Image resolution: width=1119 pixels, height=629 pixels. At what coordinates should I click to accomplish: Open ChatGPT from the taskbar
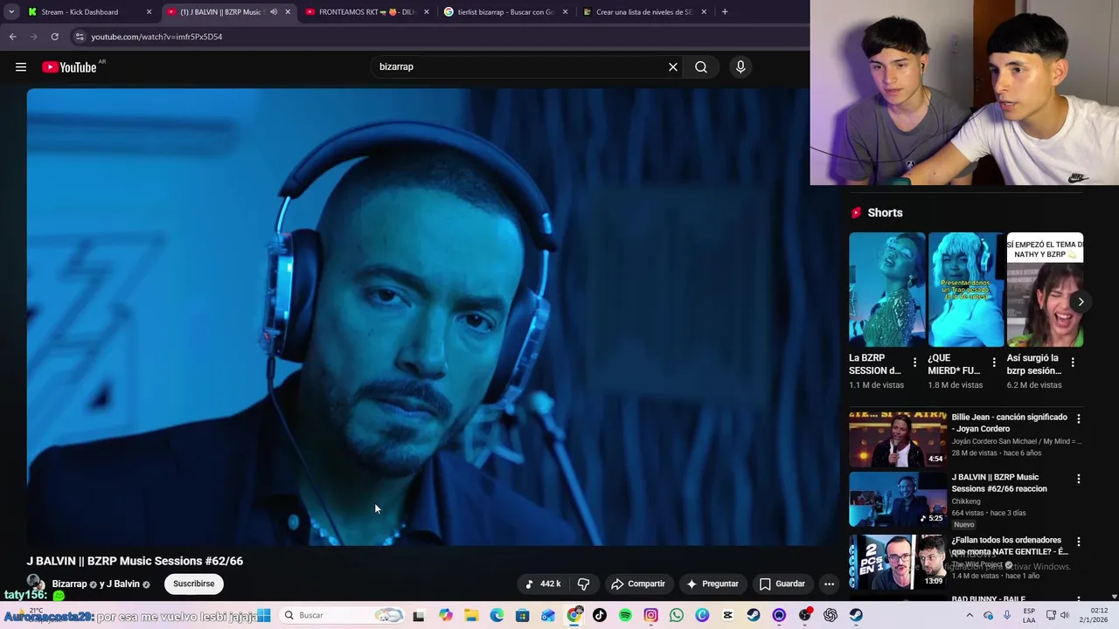pyautogui.click(x=831, y=615)
